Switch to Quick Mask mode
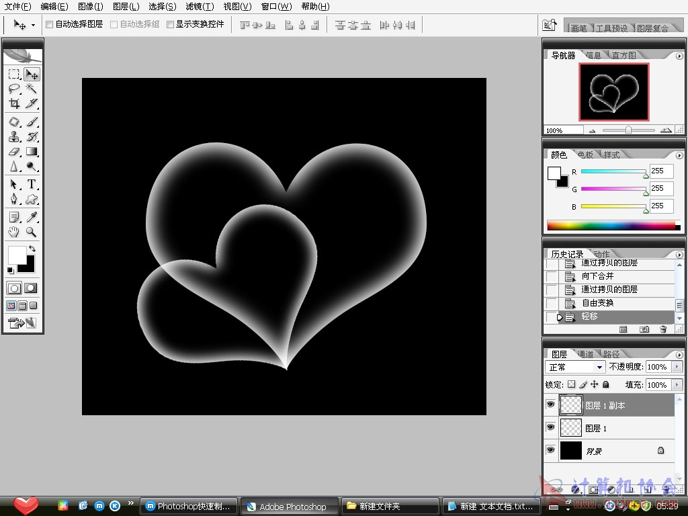 pos(31,288)
